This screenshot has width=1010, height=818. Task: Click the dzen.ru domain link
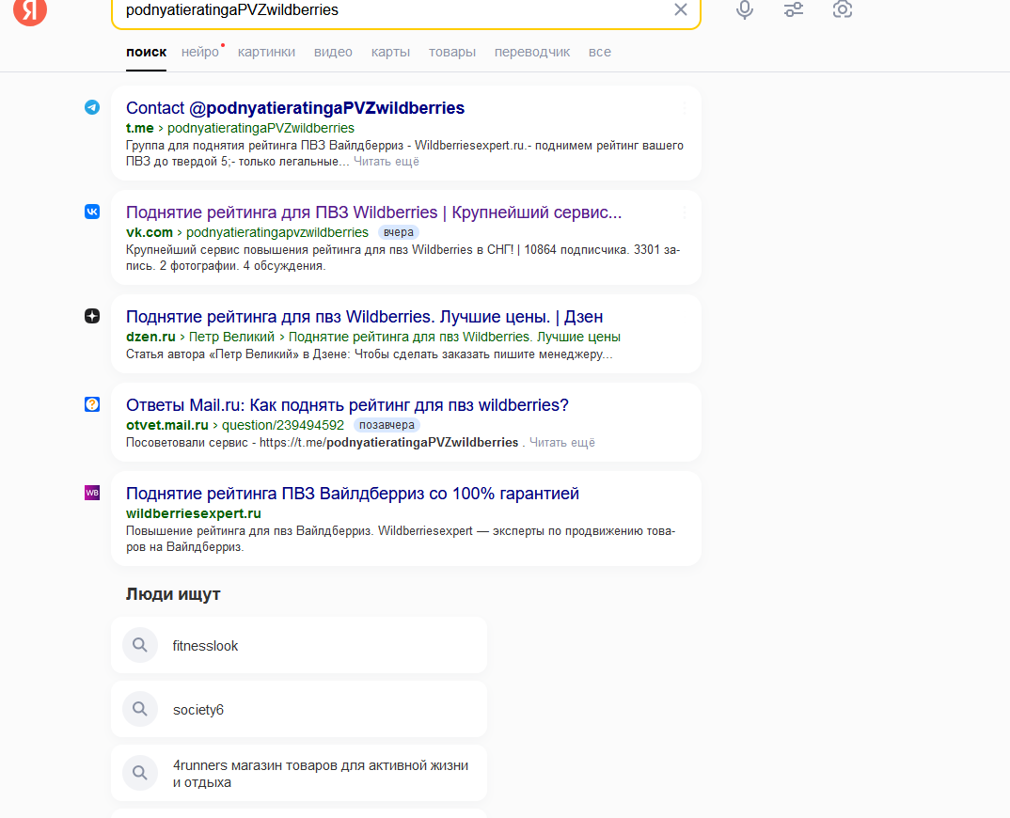(x=150, y=337)
